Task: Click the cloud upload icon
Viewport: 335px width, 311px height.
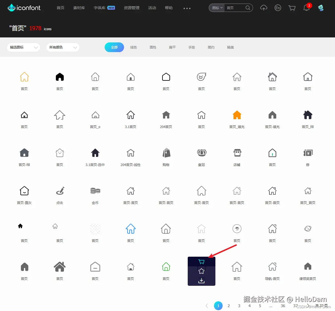Action: (264, 8)
